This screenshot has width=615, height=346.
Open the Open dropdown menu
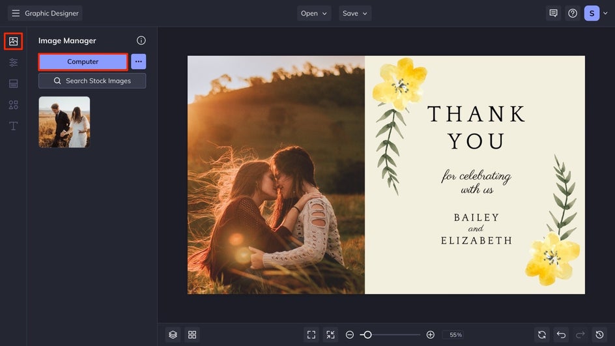[314, 13]
